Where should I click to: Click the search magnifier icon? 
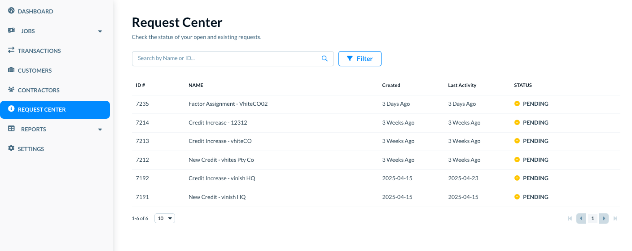(x=325, y=58)
